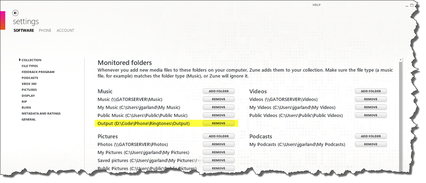Select PODCASTS in the settings sidebar
426x183 pixels.
(x=30, y=78)
